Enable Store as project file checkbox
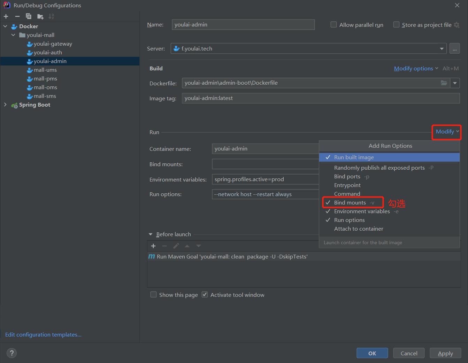The width and height of the screenshot is (468, 363). pos(396,25)
